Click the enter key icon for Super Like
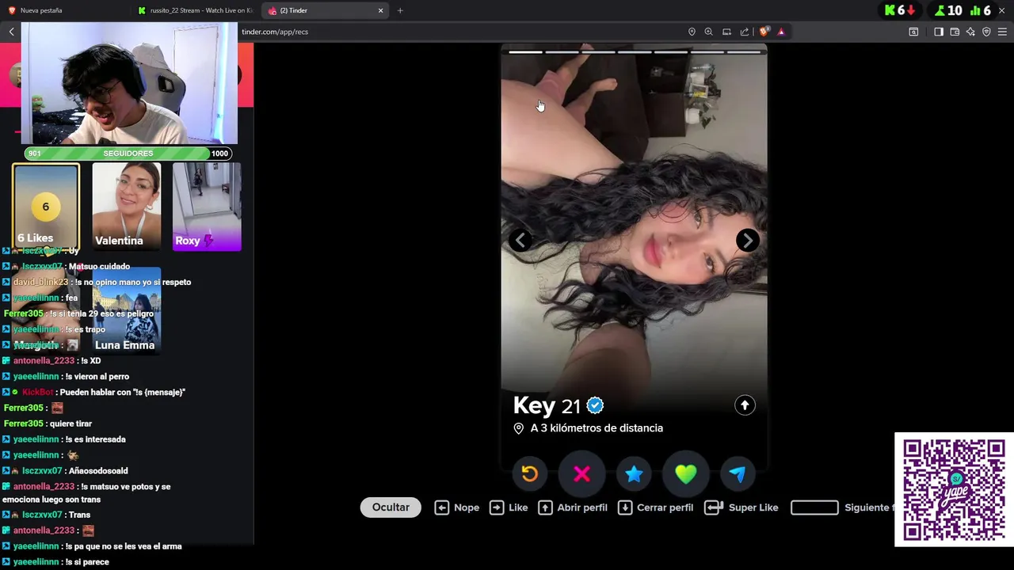This screenshot has height=570, width=1014. (x=714, y=507)
